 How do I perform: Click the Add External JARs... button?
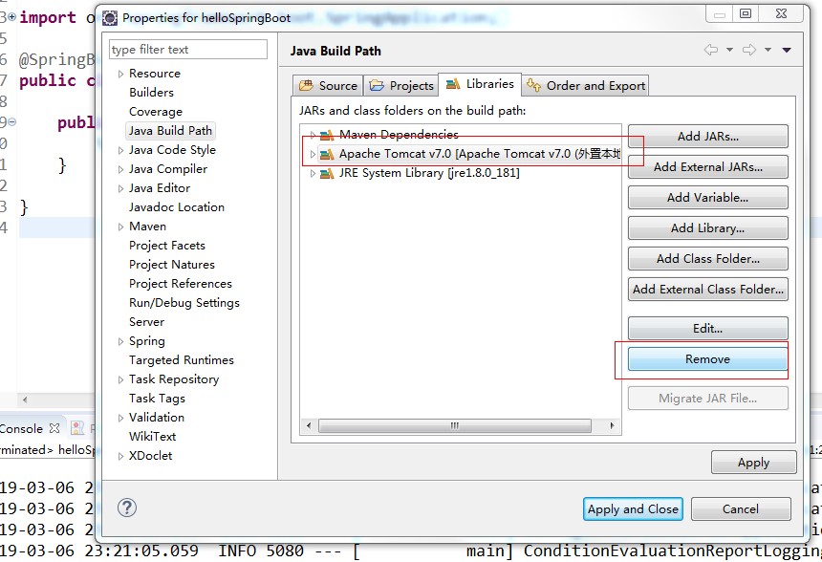click(x=707, y=166)
